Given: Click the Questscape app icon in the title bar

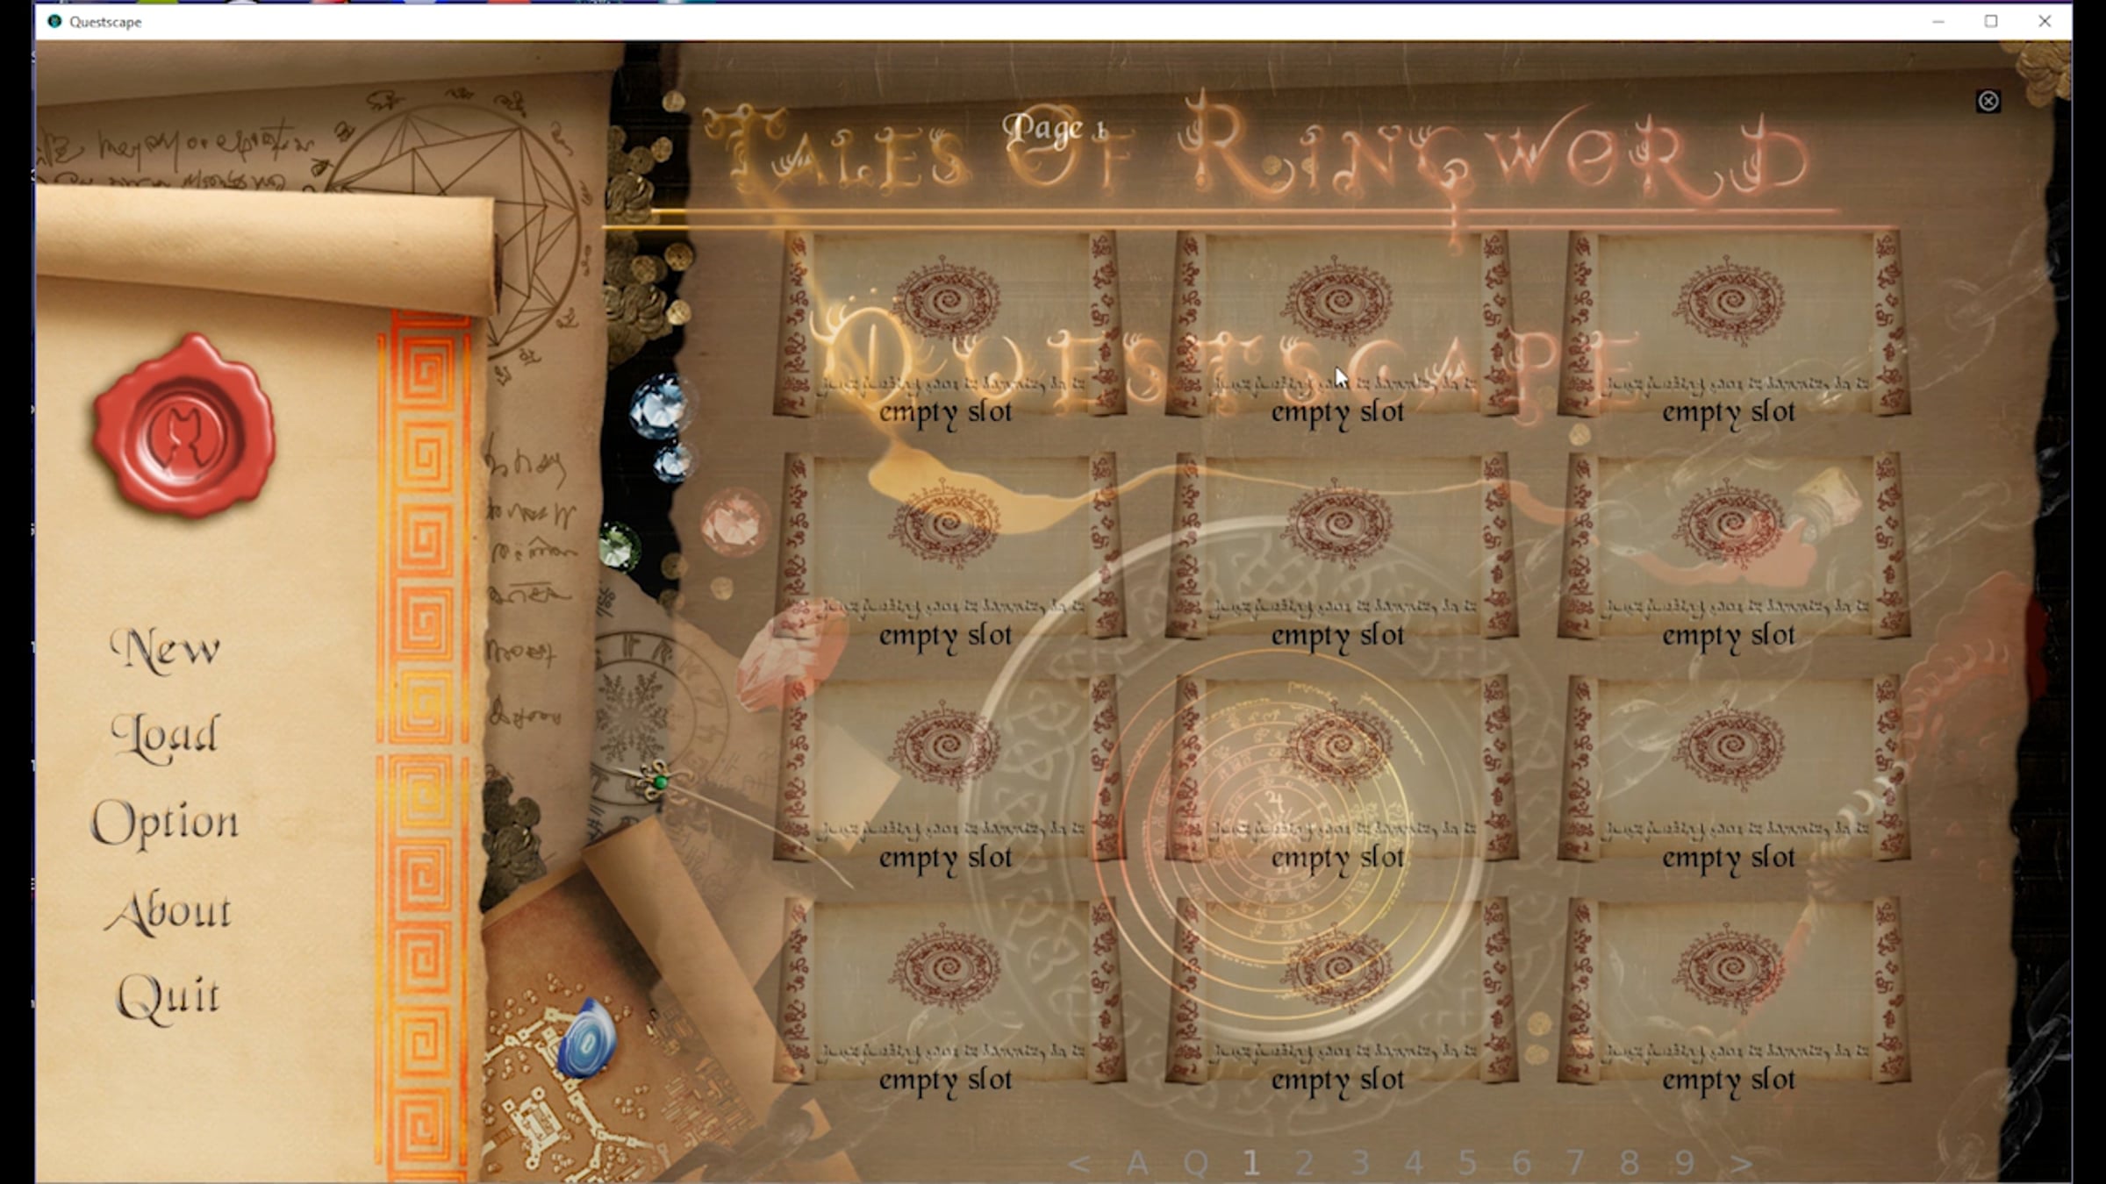Looking at the screenshot, I should pyautogui.click(x=54, y=22).
